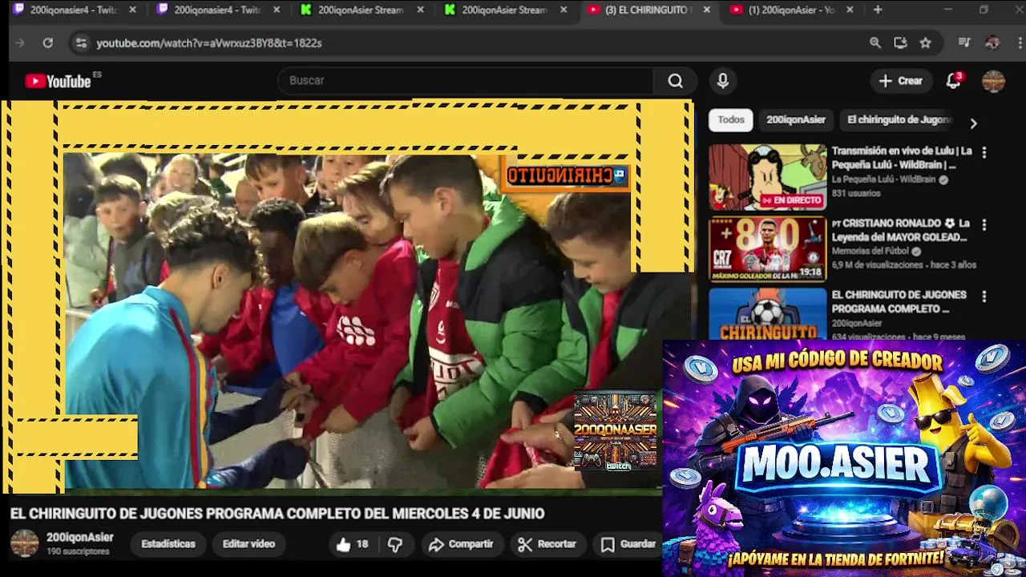Open the 200iqonAsier channel name link
1026x577 pixels.
[80, 538]
